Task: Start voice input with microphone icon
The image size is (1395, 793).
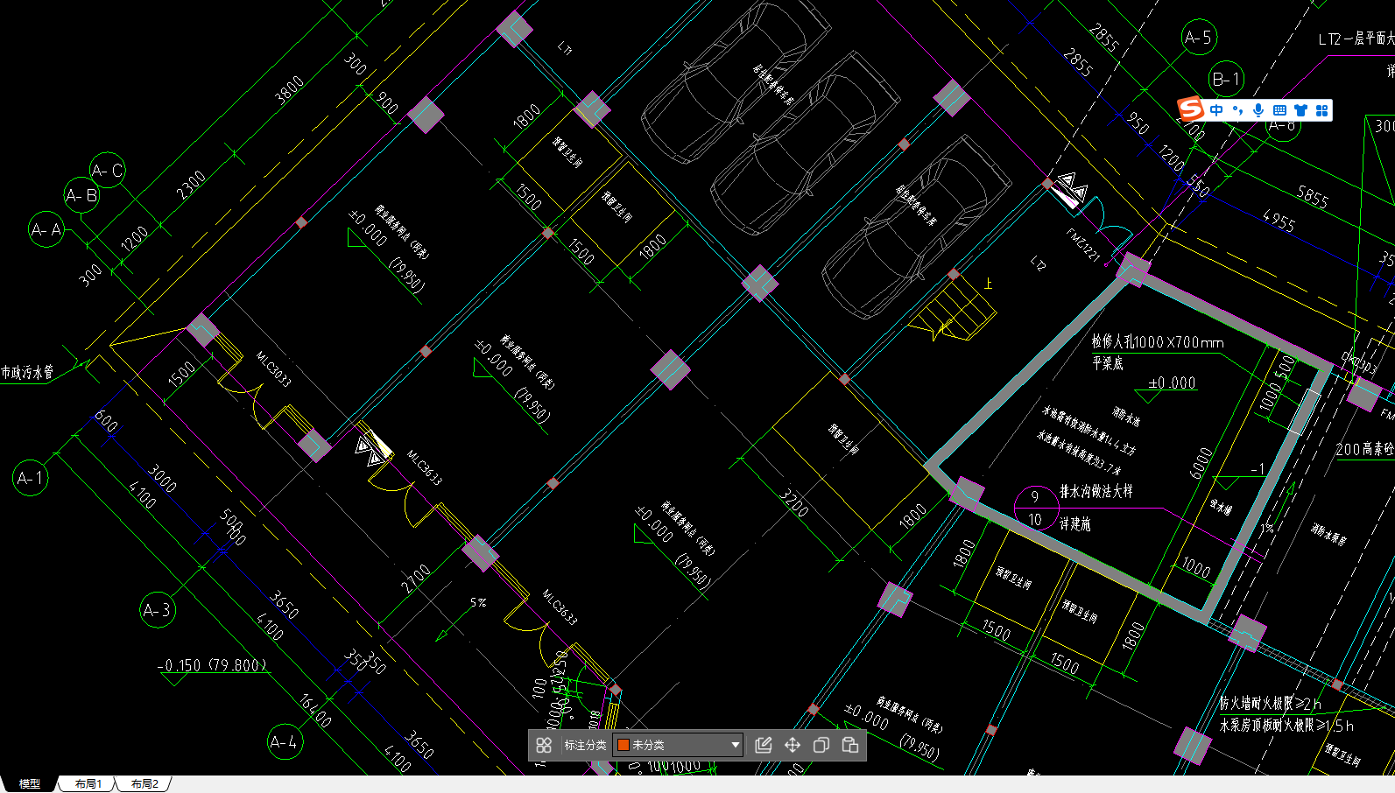Action: [1258, 110]
